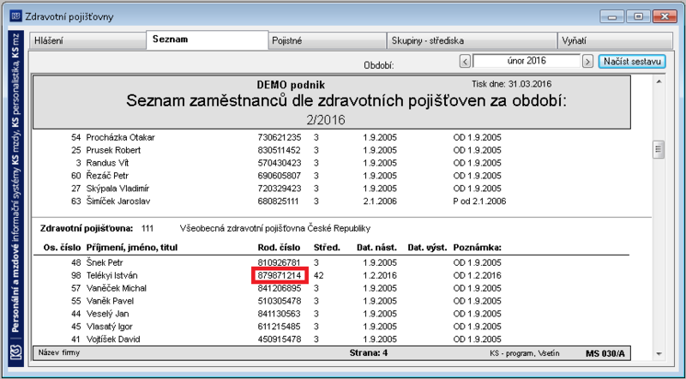
Task: Click the Načíst sestavu button
Action: (632, 61)
